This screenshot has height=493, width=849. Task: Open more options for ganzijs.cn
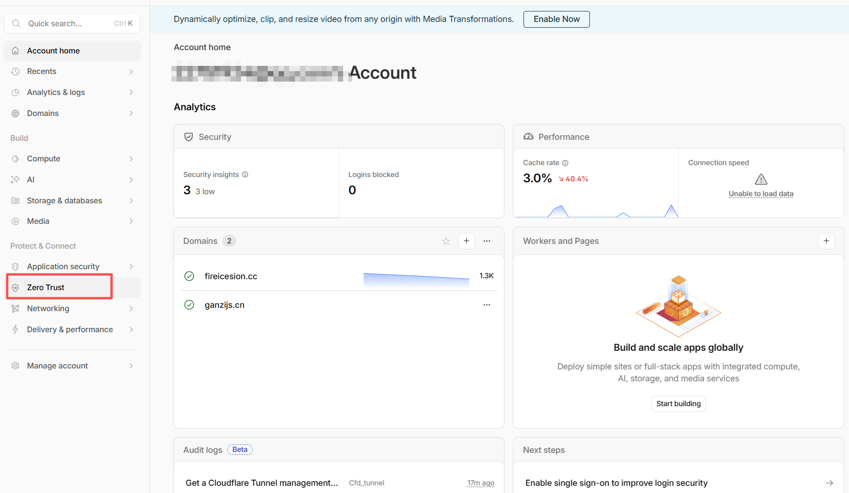487,304
